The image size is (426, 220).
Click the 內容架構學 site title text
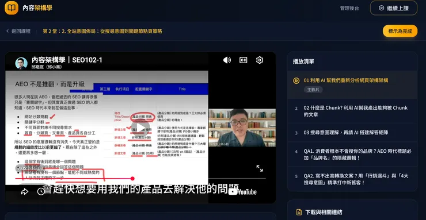[x=37, y=8]
